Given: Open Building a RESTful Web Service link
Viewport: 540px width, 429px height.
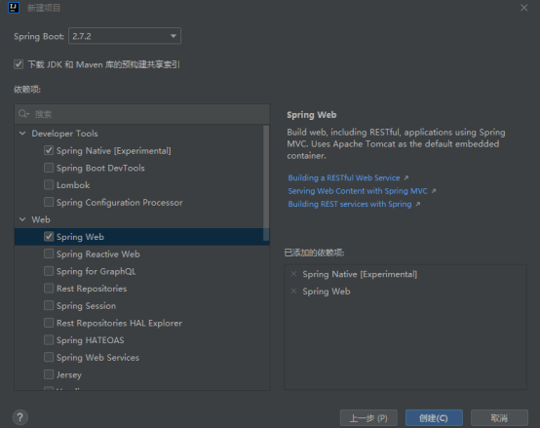Looking at the screenshot, I should point(344,177).
